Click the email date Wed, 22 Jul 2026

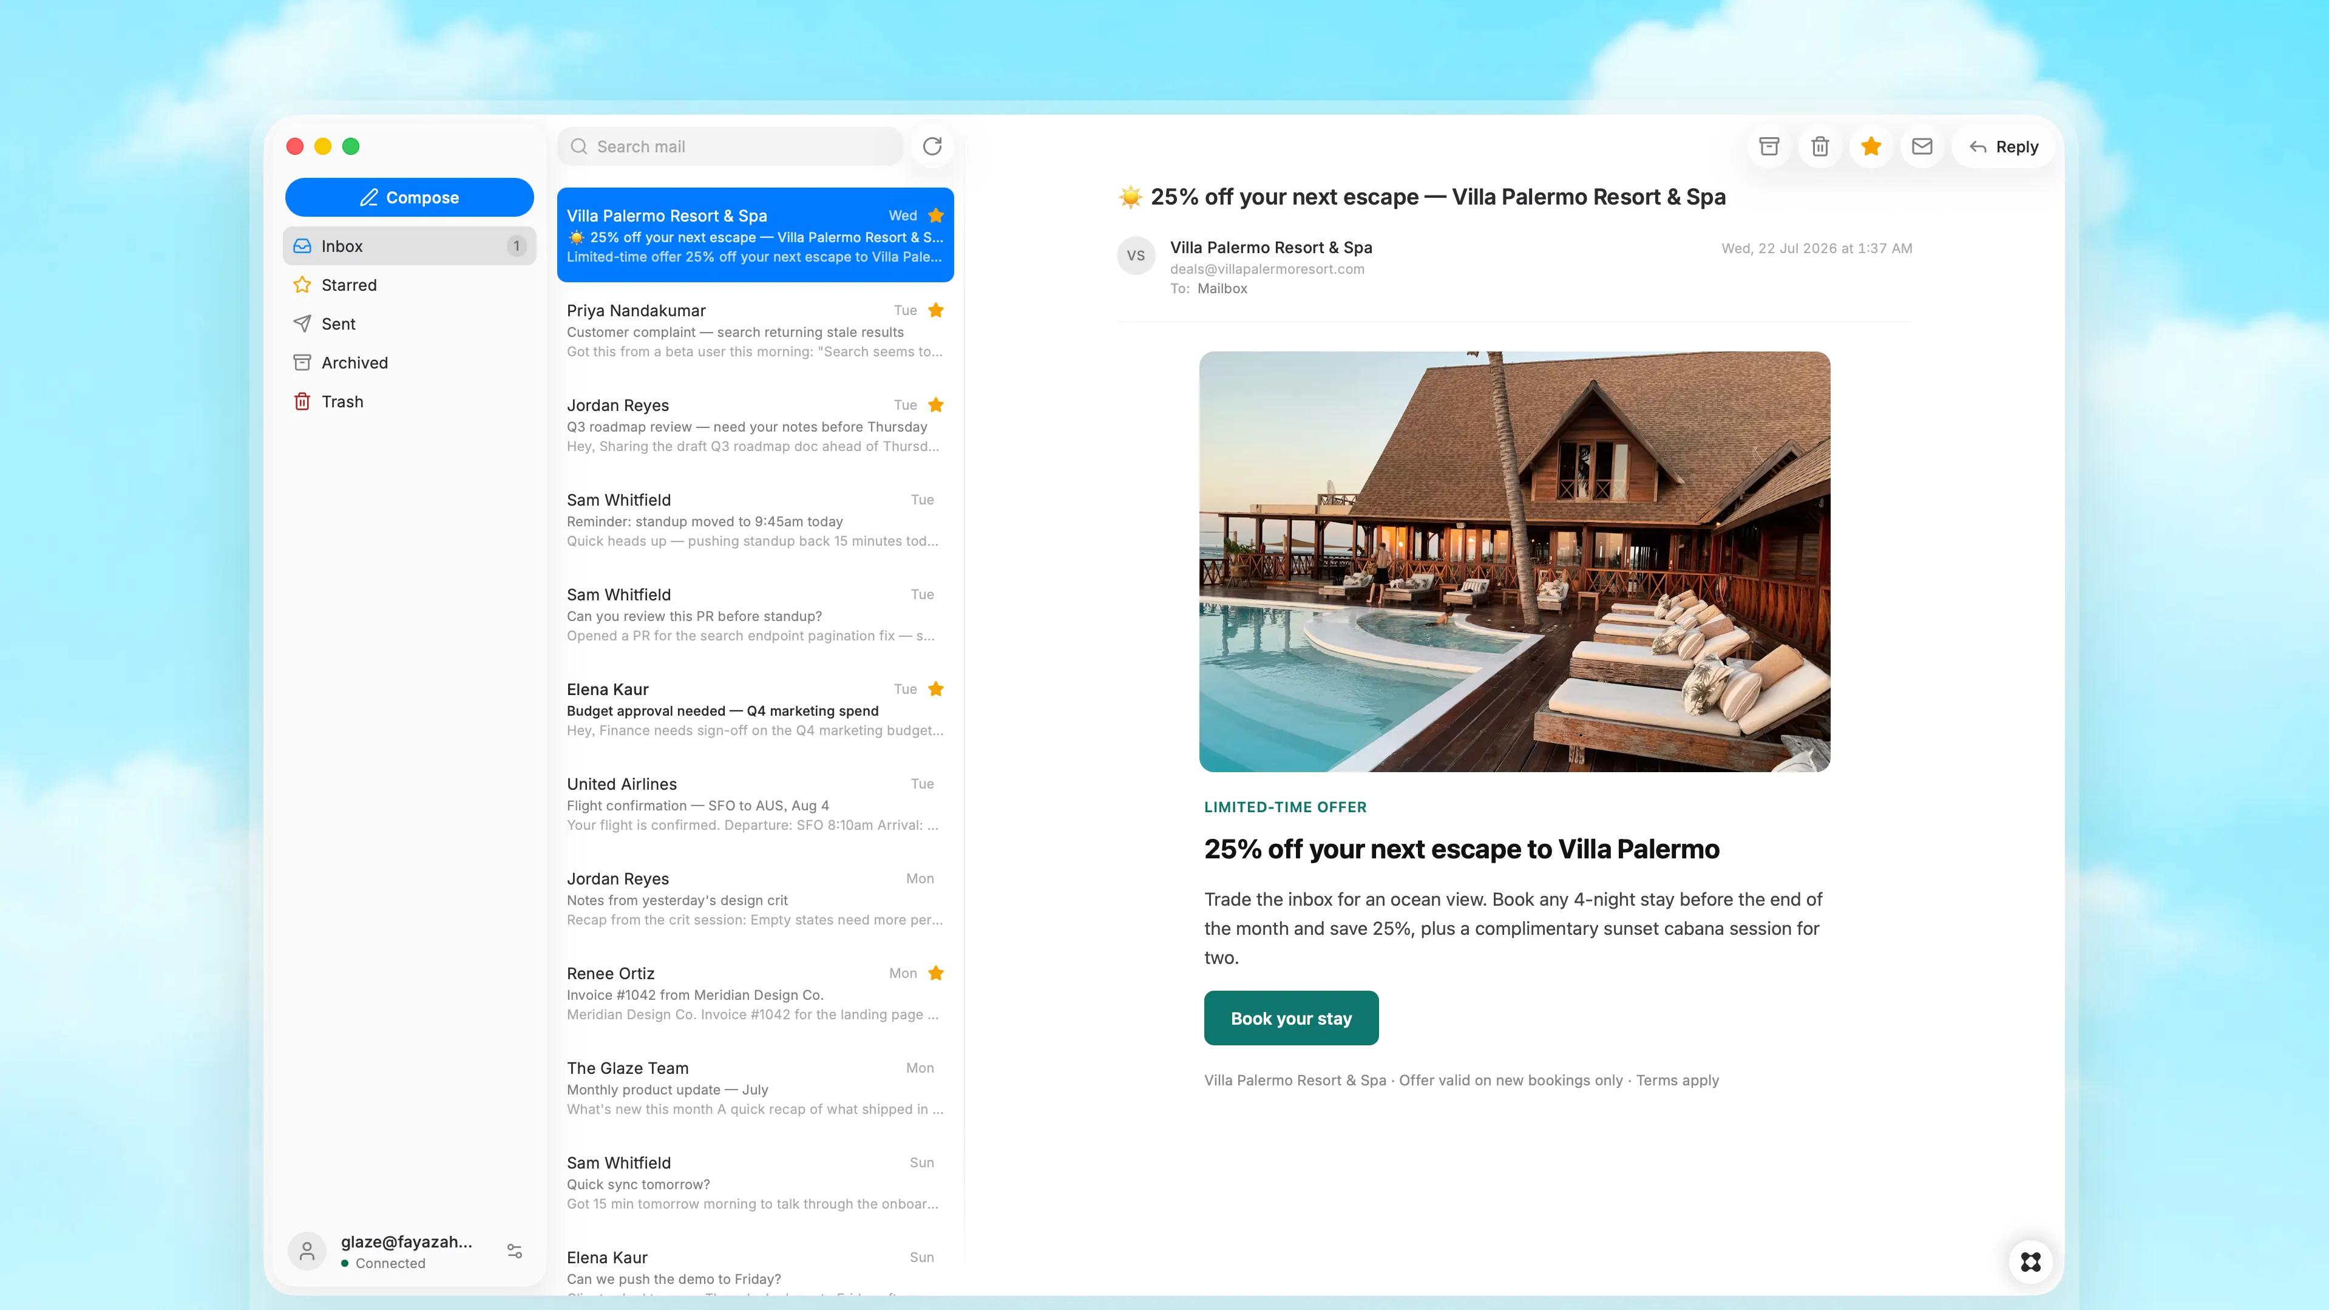point(1816,248)
